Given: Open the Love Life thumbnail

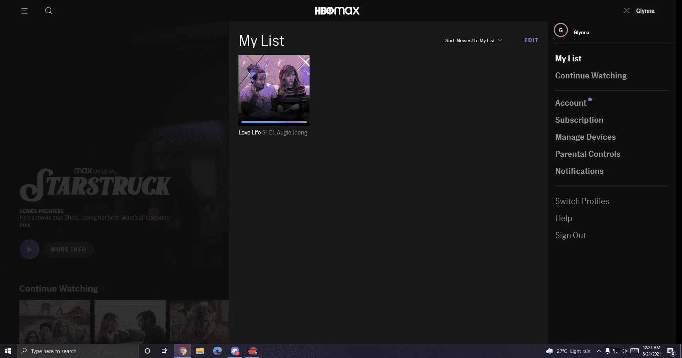Looking at the screenshot, I should [x=274, y=90].
